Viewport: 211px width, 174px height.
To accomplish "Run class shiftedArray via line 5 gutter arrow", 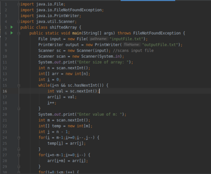I will pos(12,27).
